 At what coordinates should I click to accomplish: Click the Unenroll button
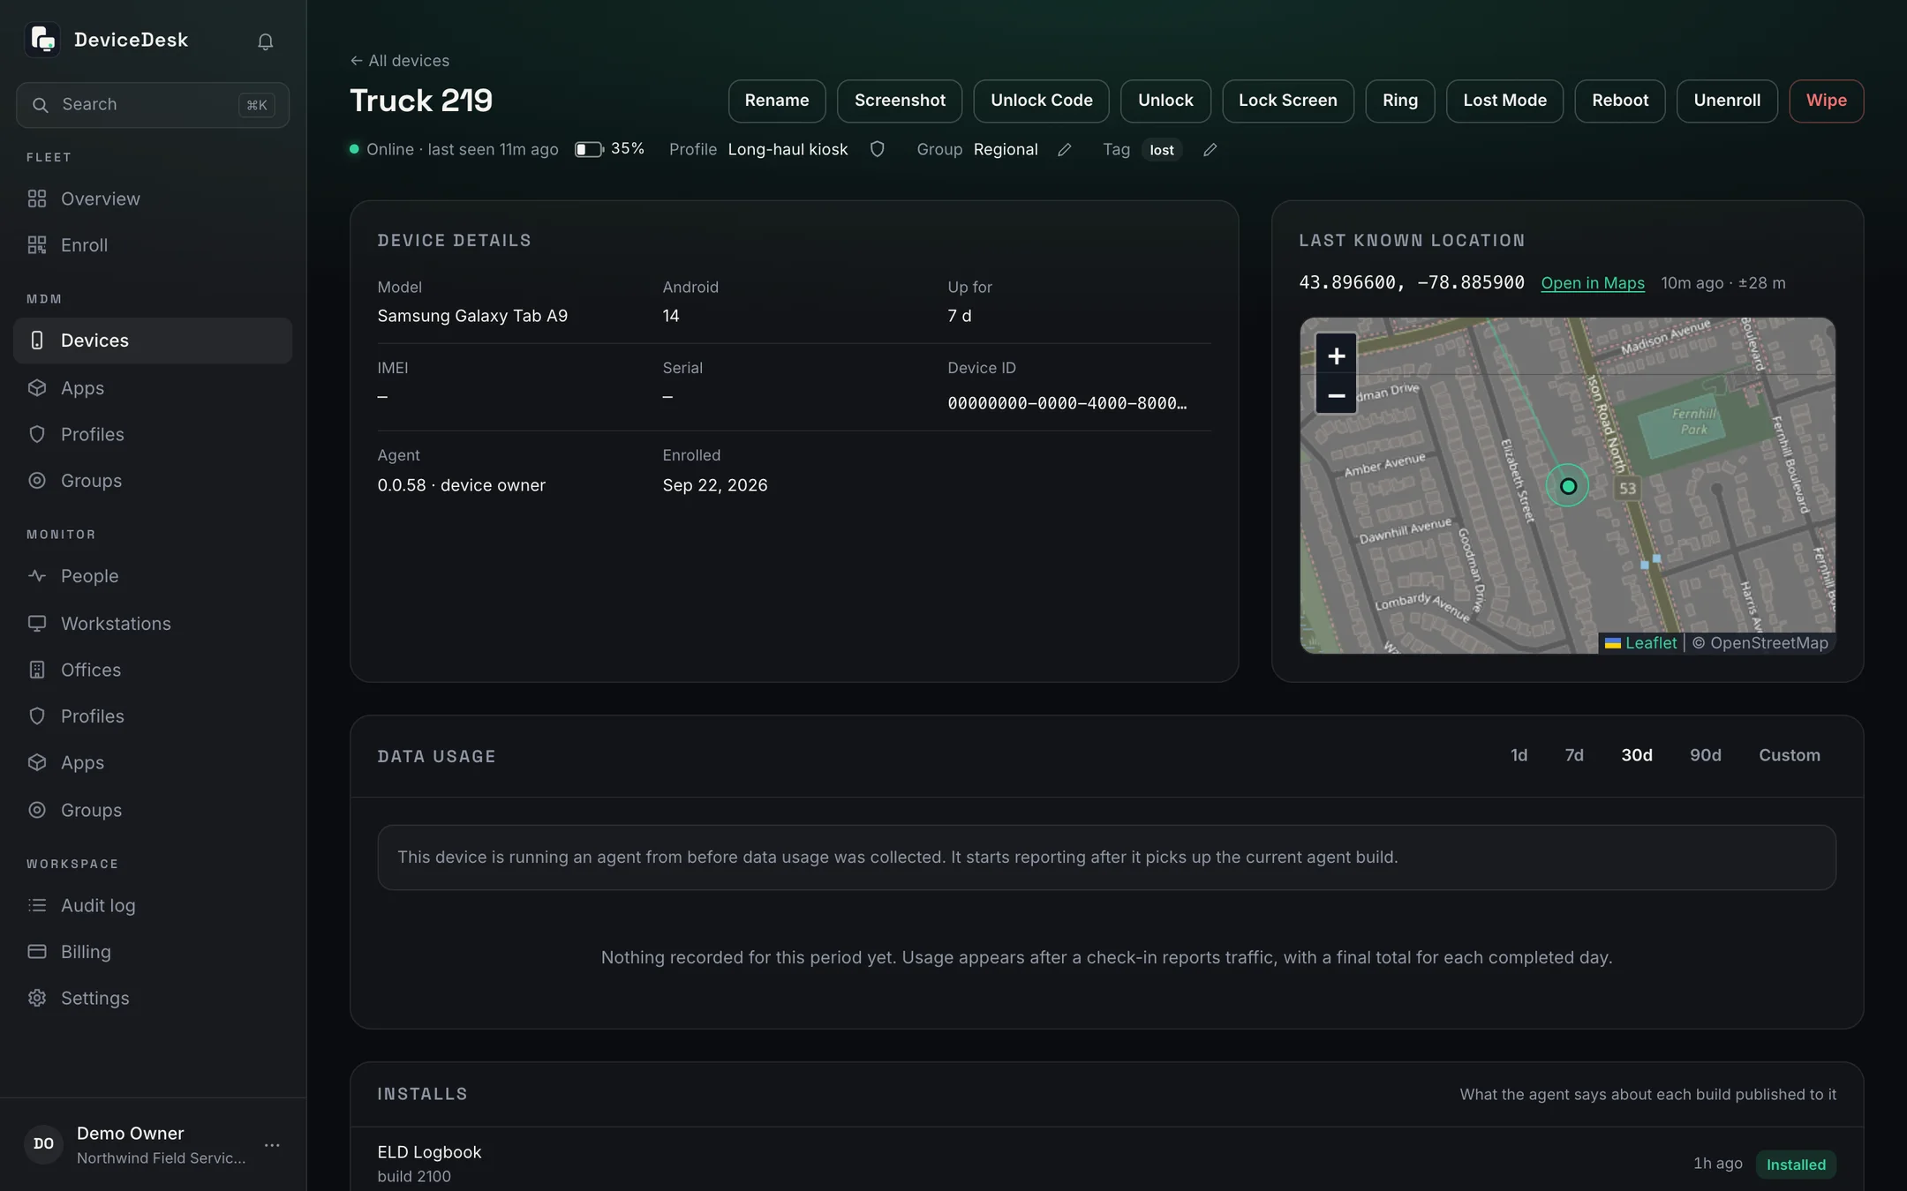[1727, 101]
